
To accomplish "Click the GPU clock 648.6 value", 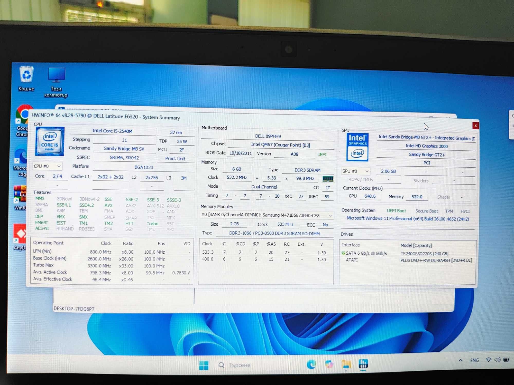I will tap(370, 196).
